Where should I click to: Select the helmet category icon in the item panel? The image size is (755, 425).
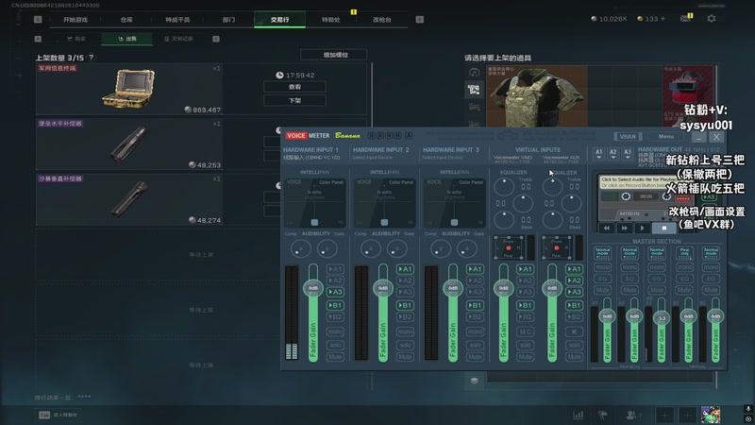475,73
